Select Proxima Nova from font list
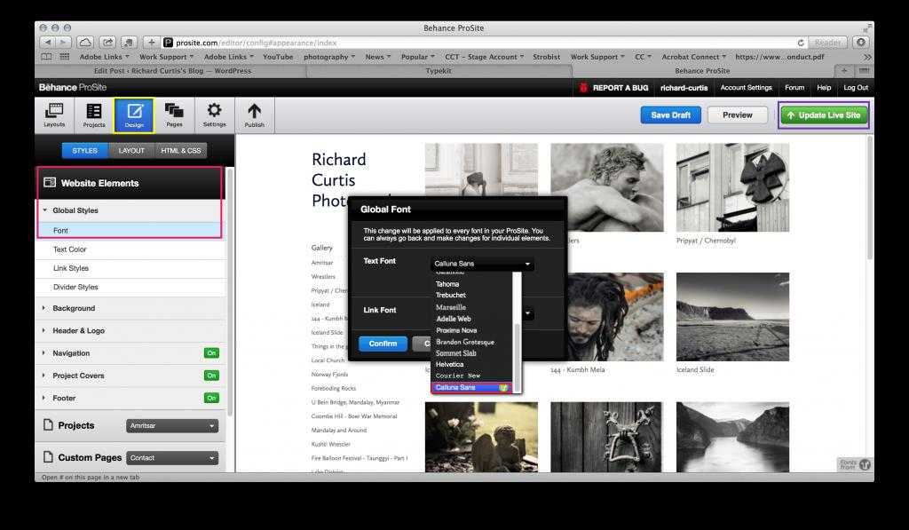Screen dimensions: 909x530 click(457, 330)
